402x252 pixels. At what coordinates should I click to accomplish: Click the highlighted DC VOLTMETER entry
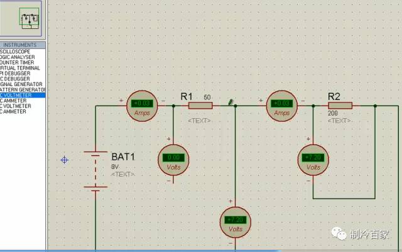coord(23,95)
